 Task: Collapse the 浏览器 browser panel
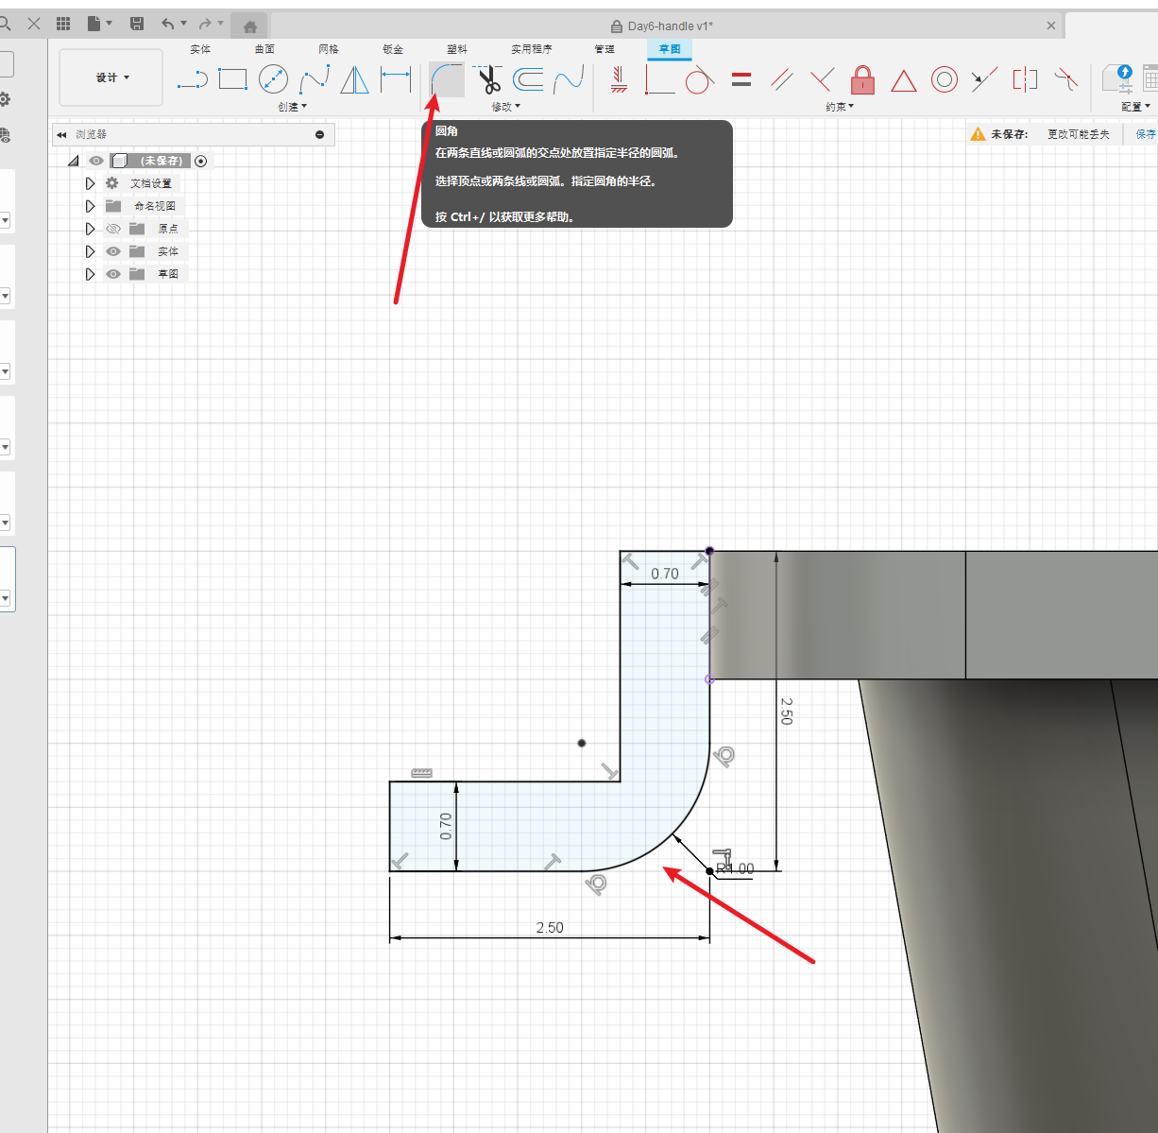point(61,134)
